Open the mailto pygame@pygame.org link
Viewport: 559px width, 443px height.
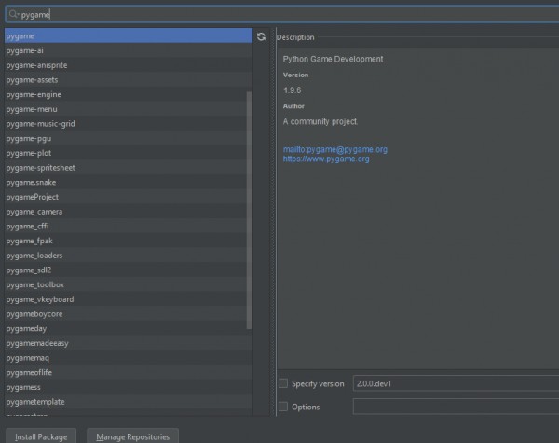pyautogui.click(x=335, y=149)
